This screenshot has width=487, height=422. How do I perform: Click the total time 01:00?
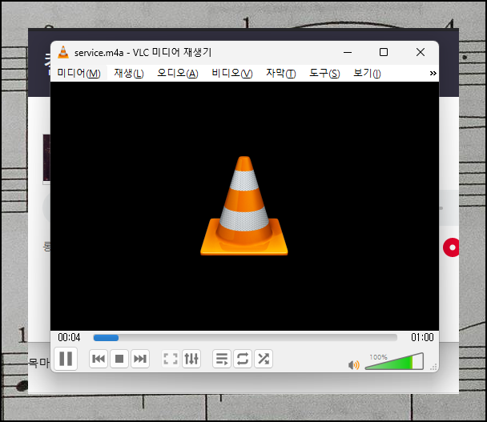422,337
